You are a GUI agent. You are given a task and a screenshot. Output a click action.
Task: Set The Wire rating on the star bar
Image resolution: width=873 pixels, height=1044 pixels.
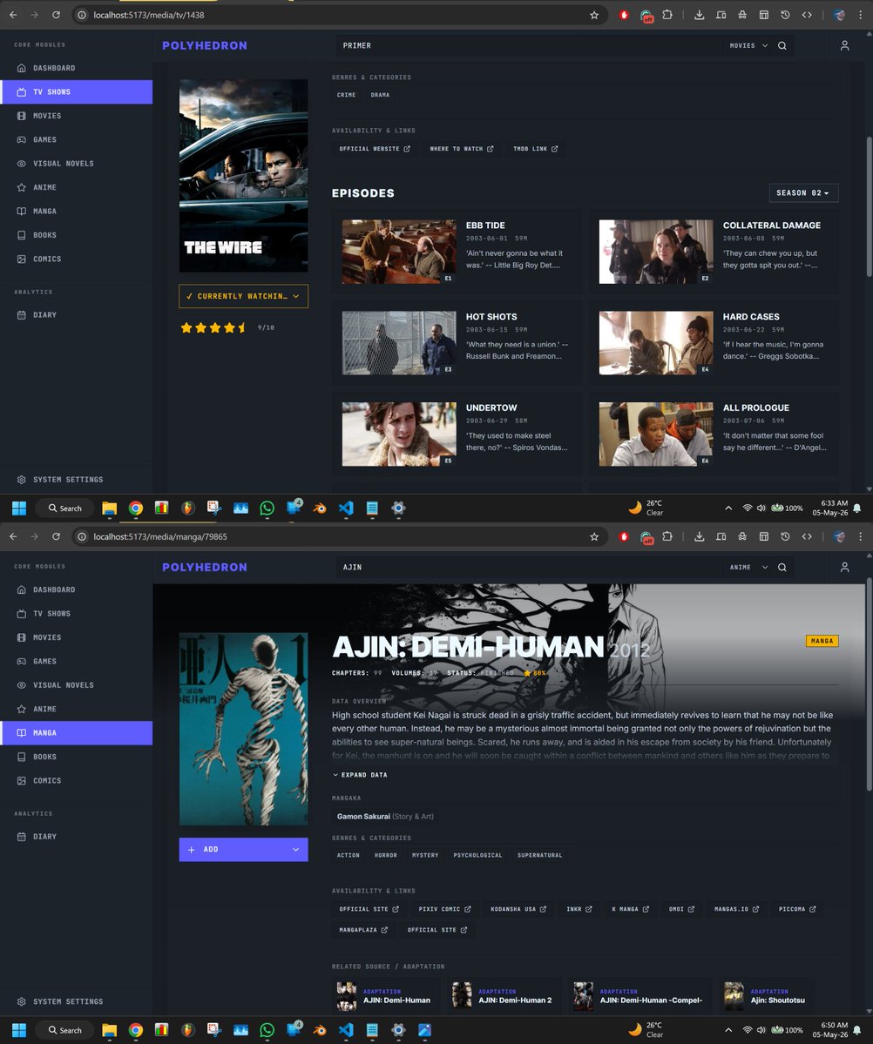(x=213, y=327)
